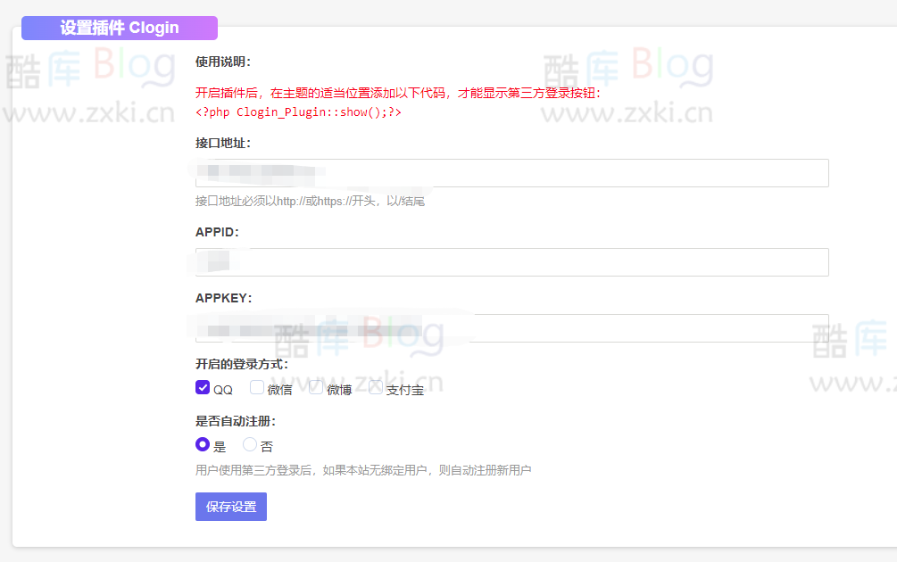Image resolution: width=897 pixels, height=562 pixels.
Task: Toggle the 微博 login checkbox
Action: [315, 385]
